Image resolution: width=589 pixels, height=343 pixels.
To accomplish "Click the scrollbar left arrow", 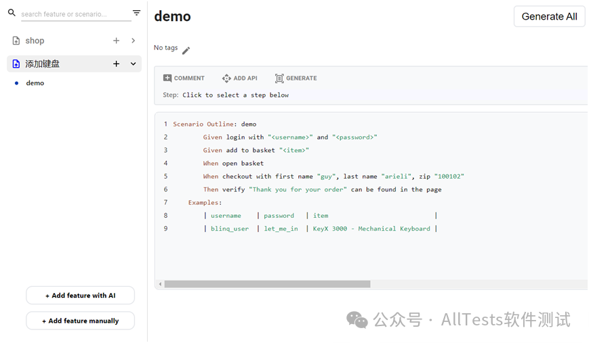I will click(160, 284).
